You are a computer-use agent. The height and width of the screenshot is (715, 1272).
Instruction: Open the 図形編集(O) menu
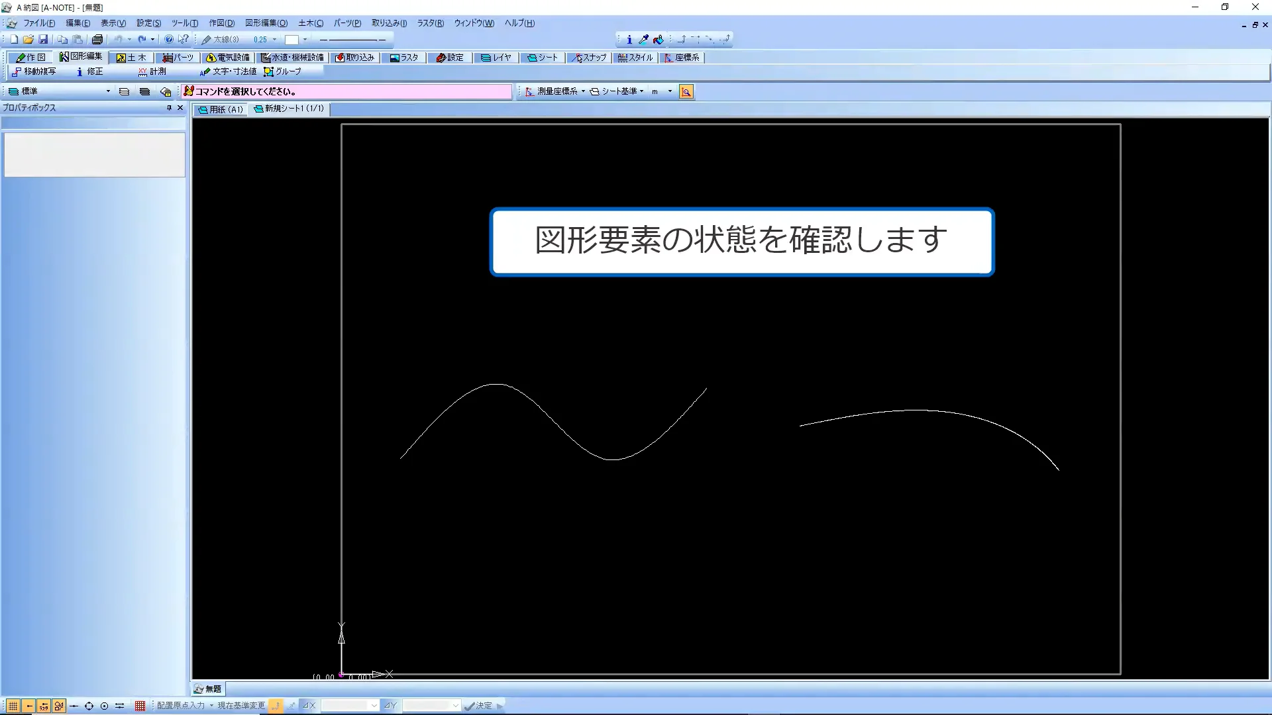[x=266, y=23]
